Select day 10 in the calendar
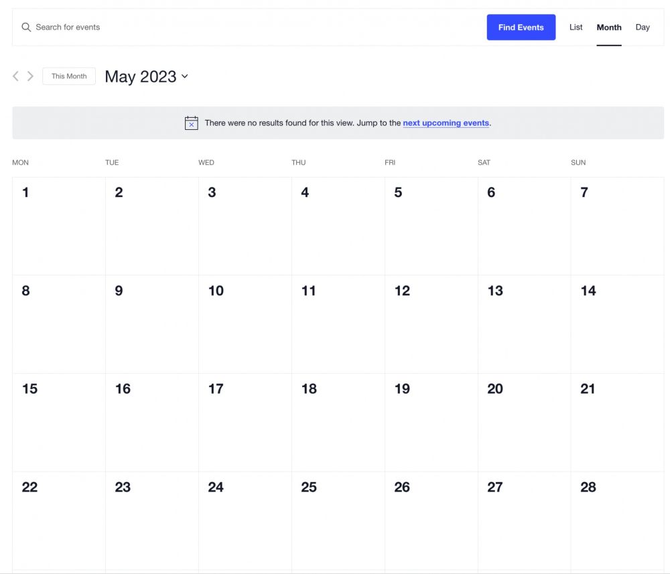The width and height of the screenshot is (670, 574). click(216, 291)
